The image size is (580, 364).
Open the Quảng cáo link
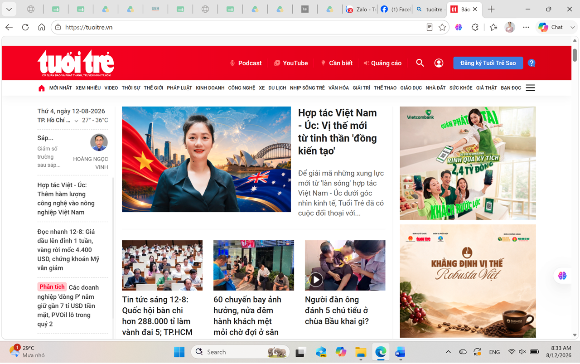[x=382, y=63]
